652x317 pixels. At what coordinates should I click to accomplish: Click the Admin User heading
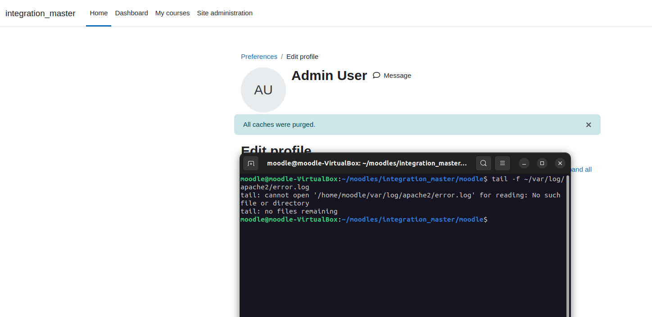click(329, 76)
